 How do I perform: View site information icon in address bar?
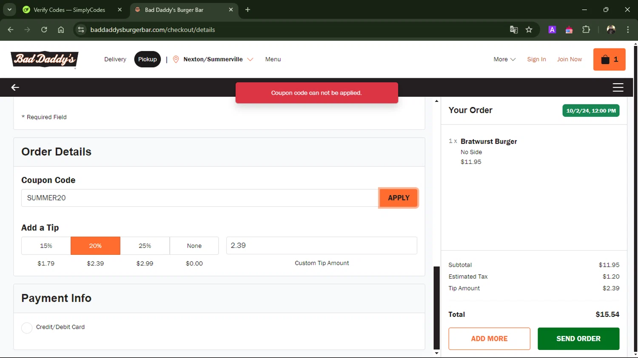(x=81, y=30)
